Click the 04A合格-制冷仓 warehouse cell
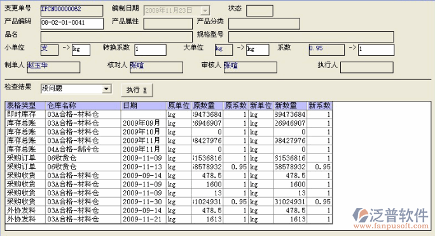The image size is (435, 236). tap(83, 149)
